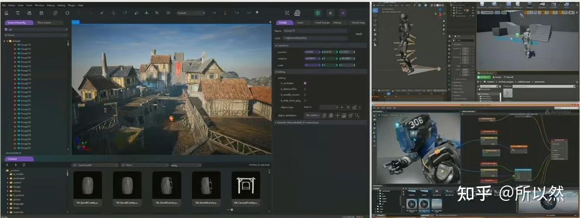Enable the b_modify_terrain checkbox

point(305,95)
